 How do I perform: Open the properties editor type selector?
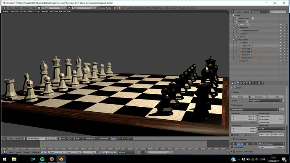point(233,83)
